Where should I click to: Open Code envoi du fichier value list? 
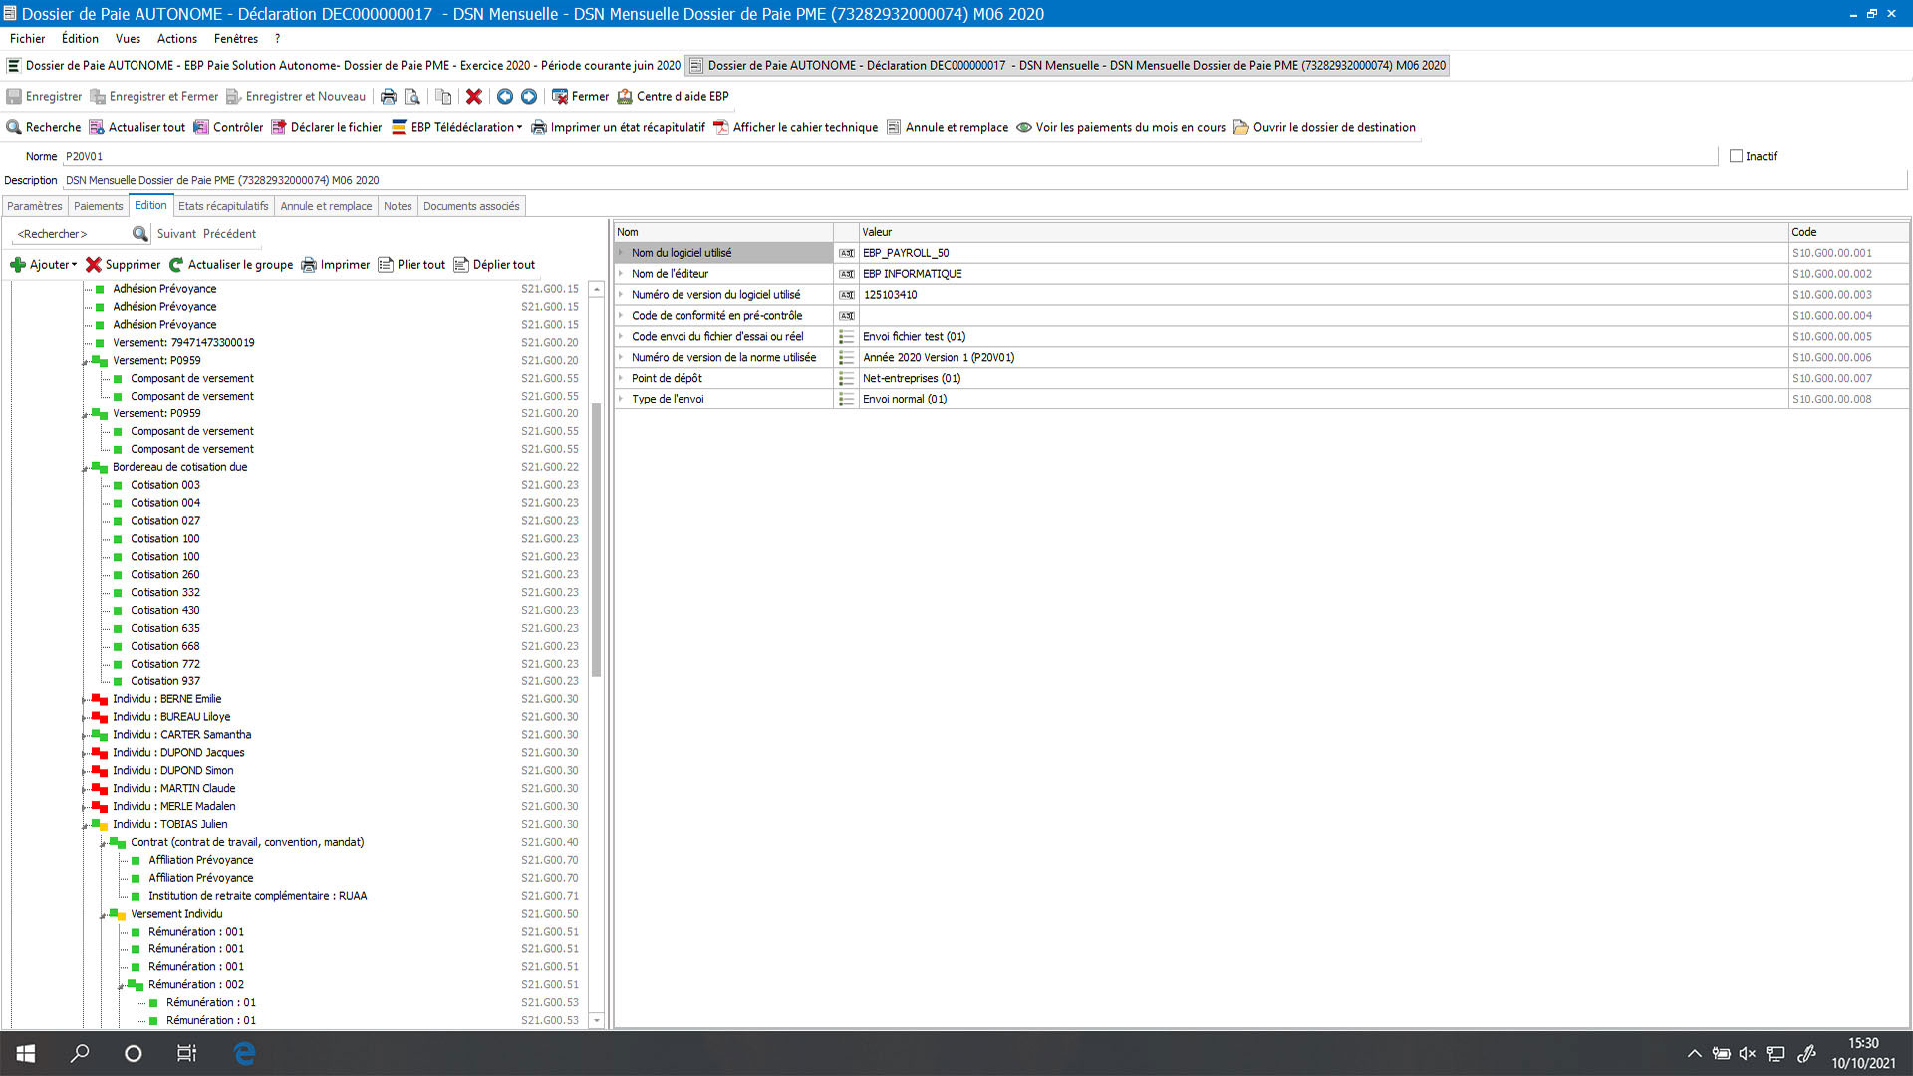(846, 337)
